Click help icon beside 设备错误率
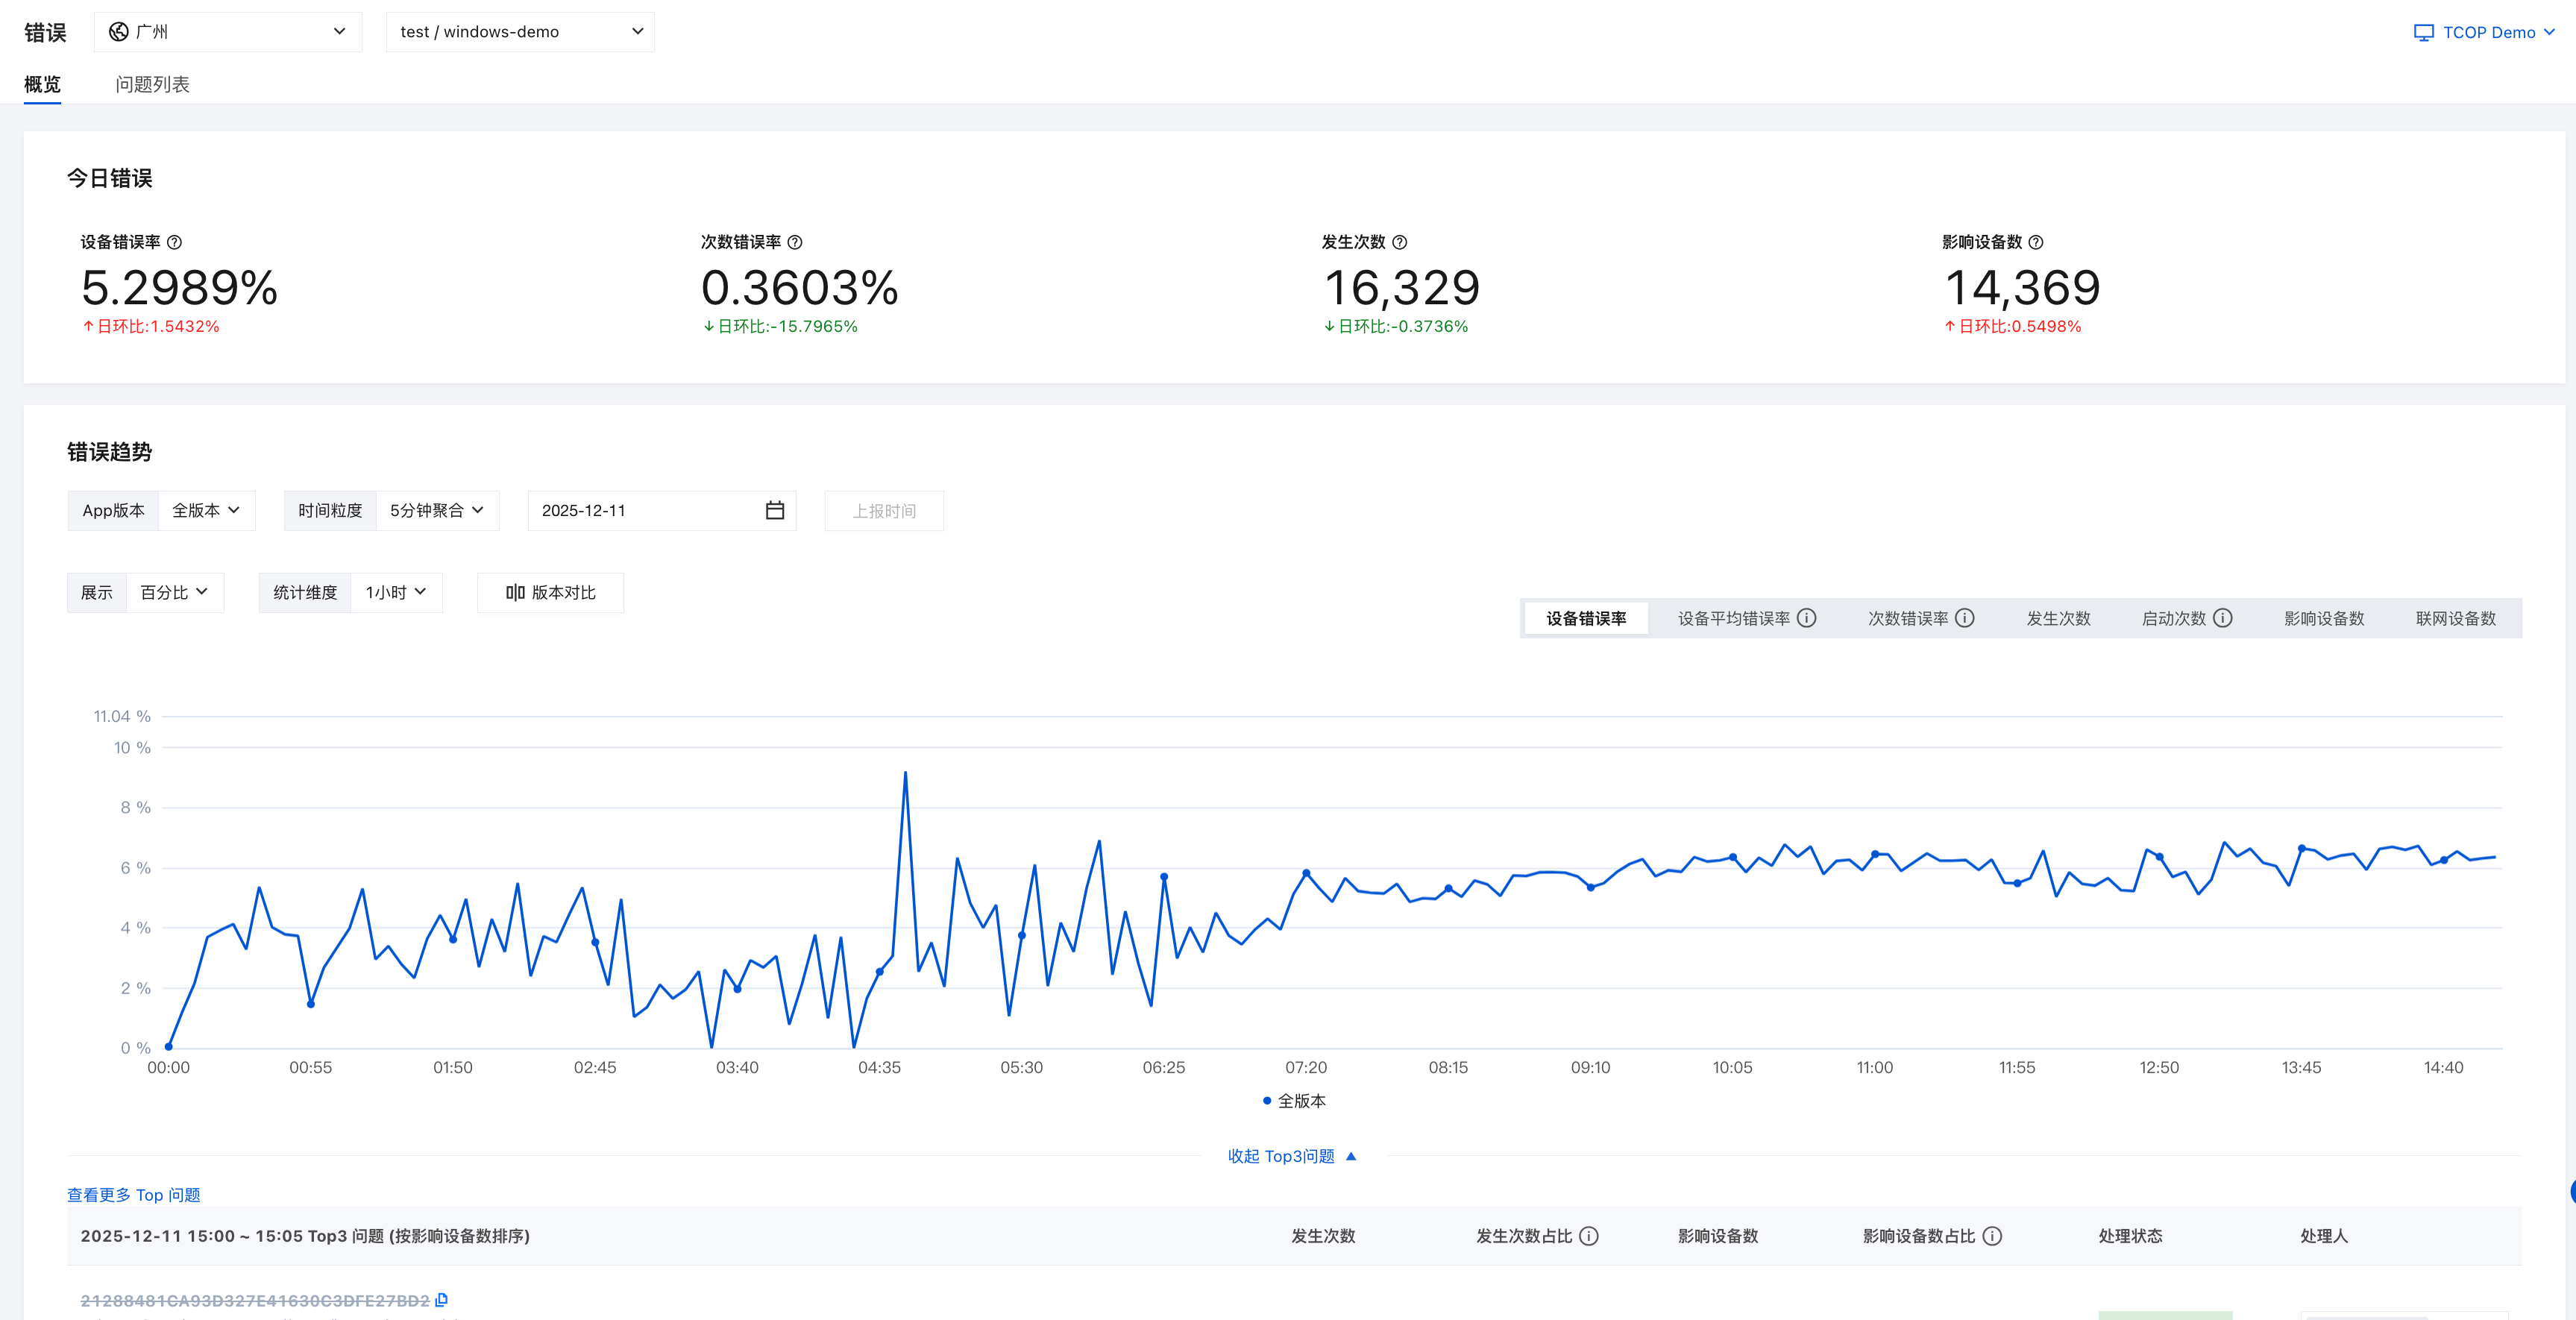 tap(174, 242)
